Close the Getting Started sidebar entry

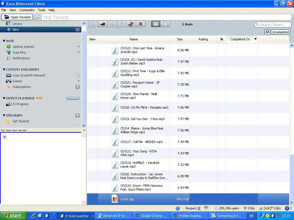[x=79, y=46]
